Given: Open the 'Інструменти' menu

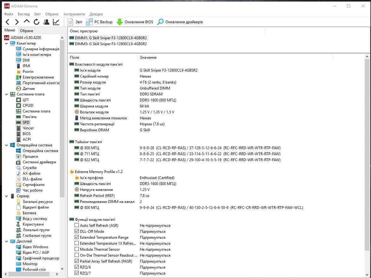Looking at the screenshot, I should tap(74, 14).
